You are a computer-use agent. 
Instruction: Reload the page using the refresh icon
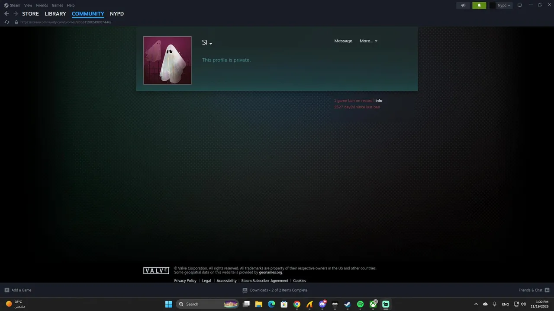[6, 22]
